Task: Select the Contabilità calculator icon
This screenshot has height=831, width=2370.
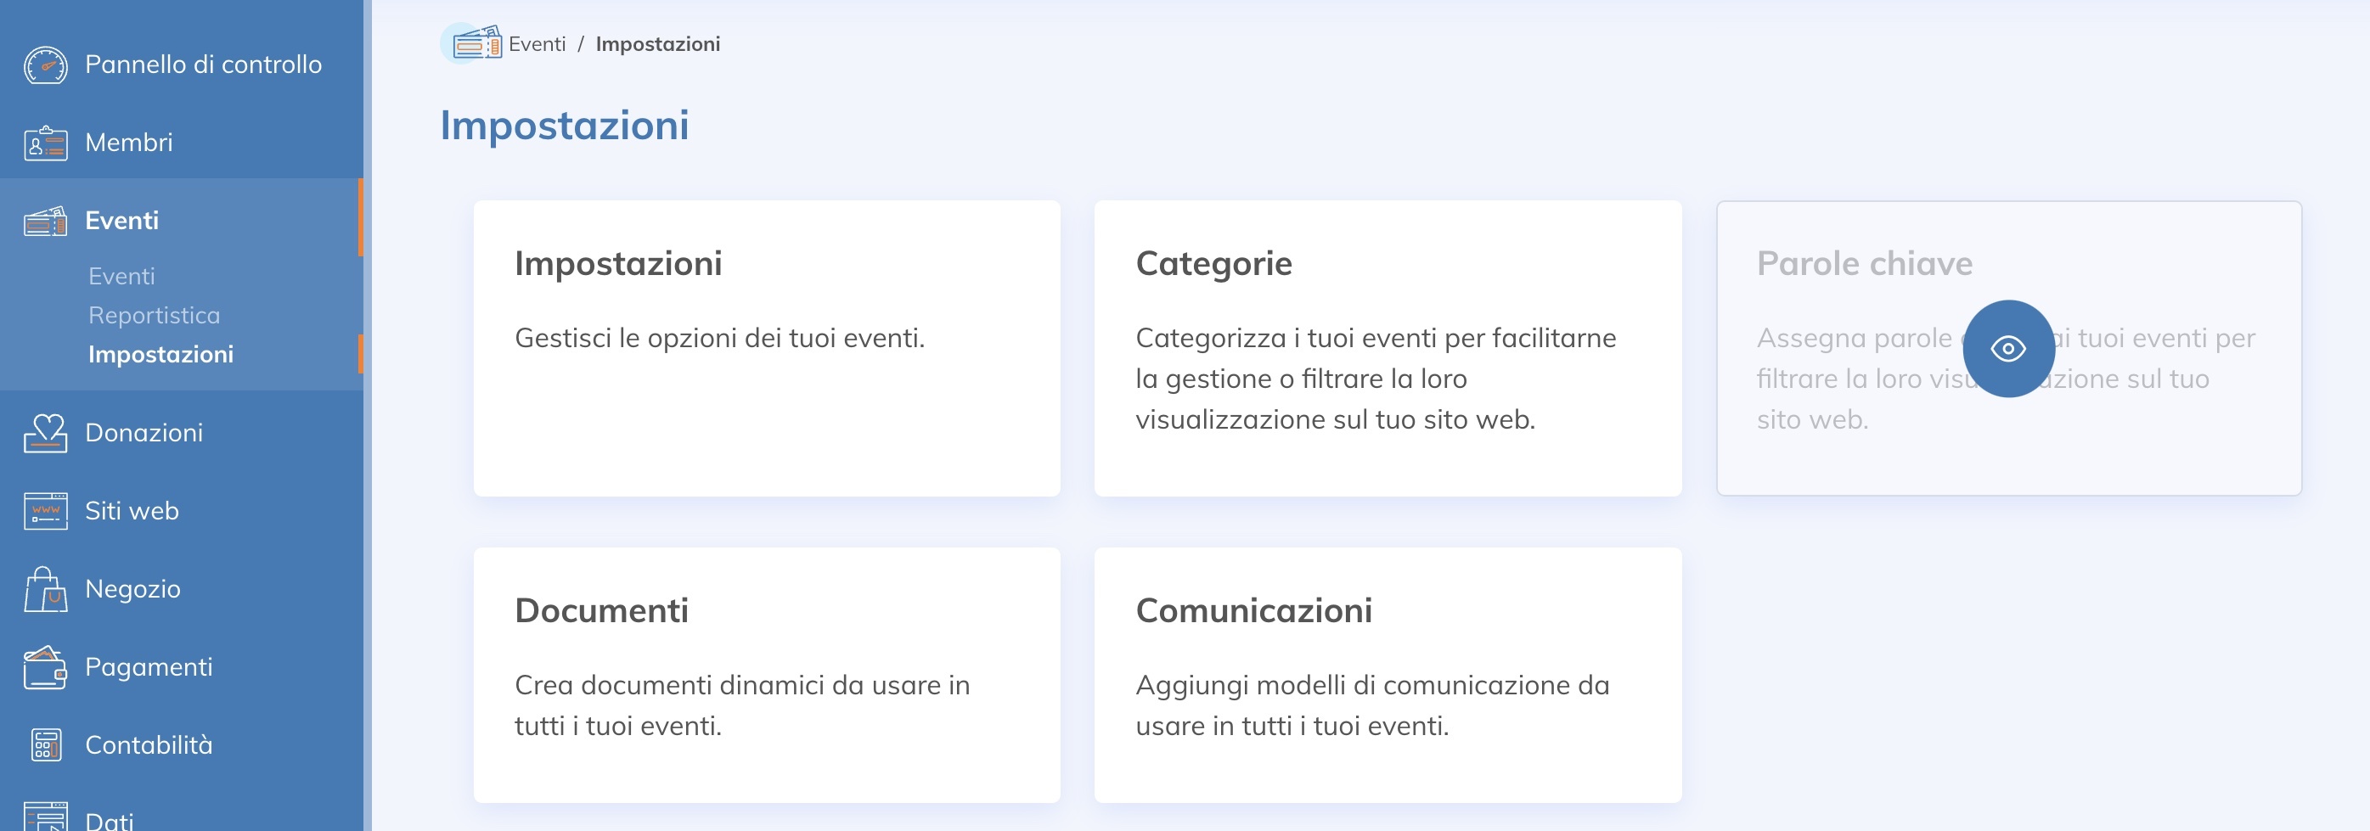Action: click(x=46, y=744)
